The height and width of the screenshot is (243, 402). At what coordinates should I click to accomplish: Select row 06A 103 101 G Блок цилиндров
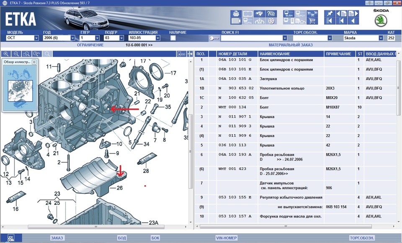coord(295,60)
